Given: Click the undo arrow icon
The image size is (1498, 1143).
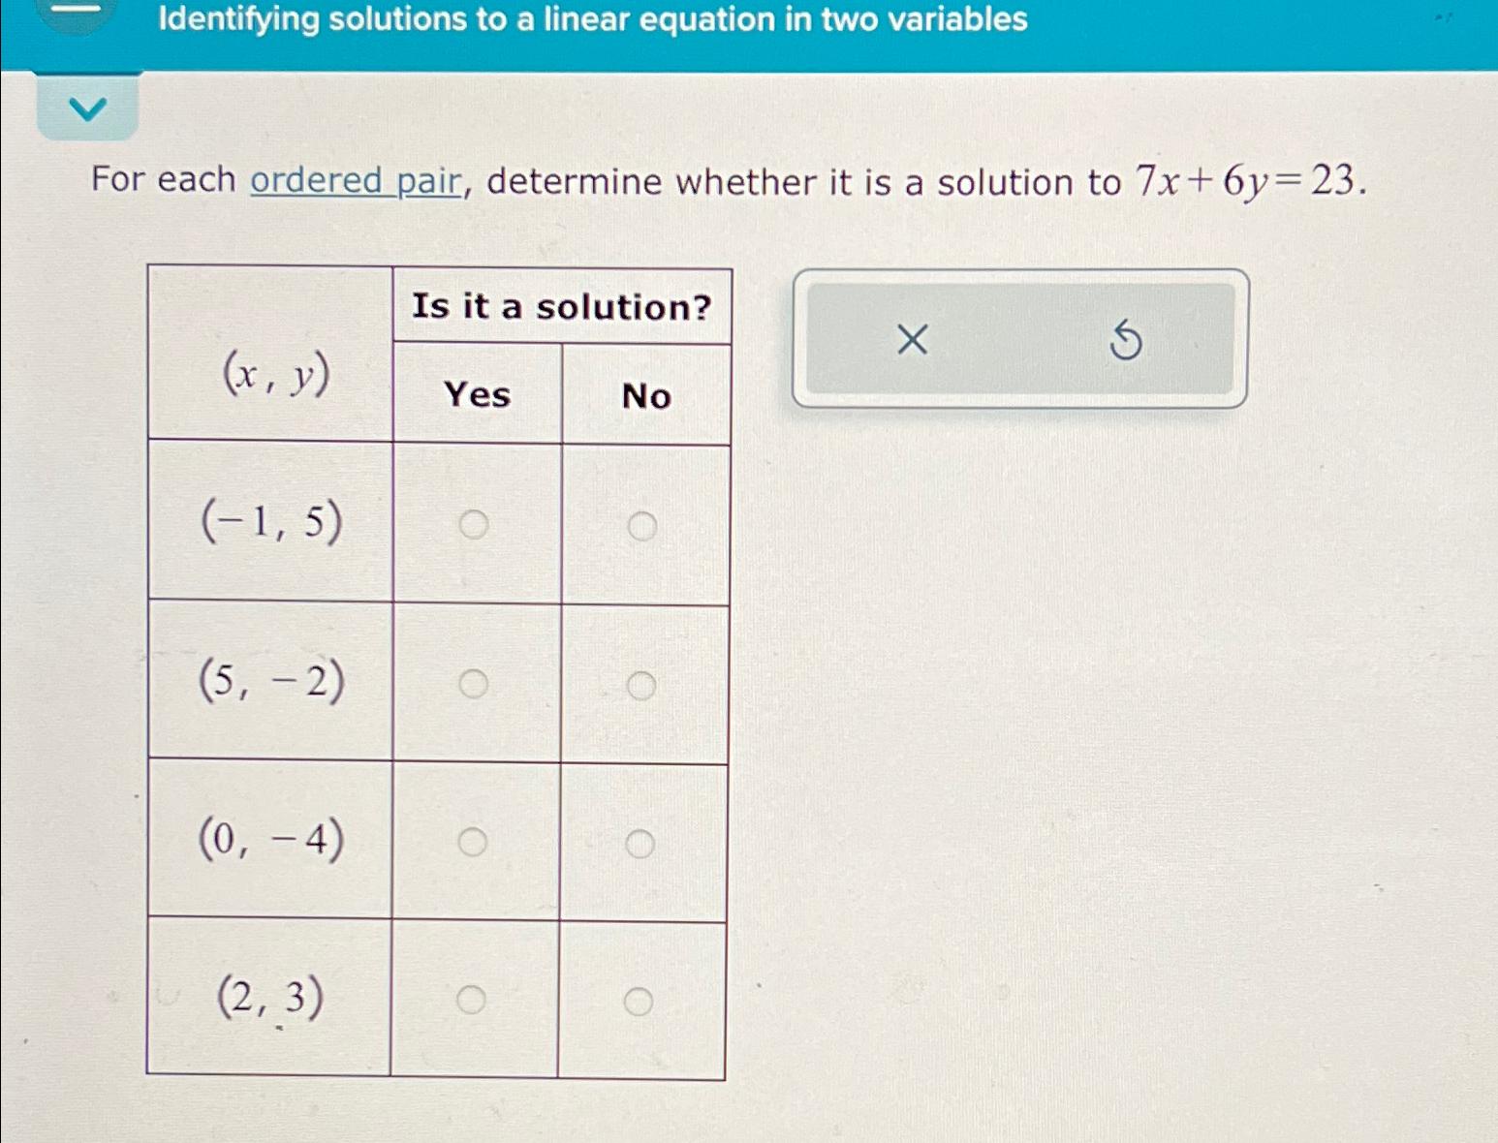Looking at the screenshot, I should (1125, 341).
